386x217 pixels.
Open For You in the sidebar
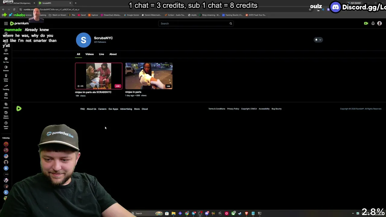[x=6, y=60]
